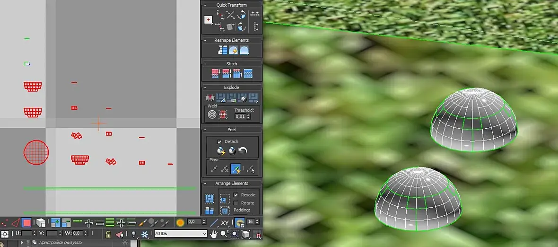Click the Stitch Custom icon in Stitch rollout
Screen dimensions: 558x247
click(x=248, y=74)
